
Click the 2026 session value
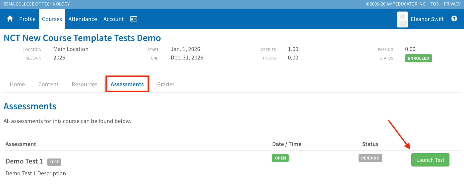[x=59, y=58]
